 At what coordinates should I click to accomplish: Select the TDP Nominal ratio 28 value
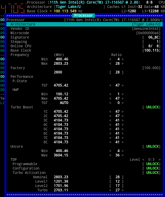[116, 177]
